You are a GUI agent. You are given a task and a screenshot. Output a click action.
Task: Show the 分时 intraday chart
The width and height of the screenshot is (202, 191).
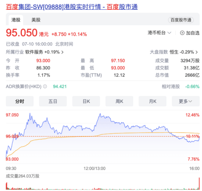tap(20, 101)
